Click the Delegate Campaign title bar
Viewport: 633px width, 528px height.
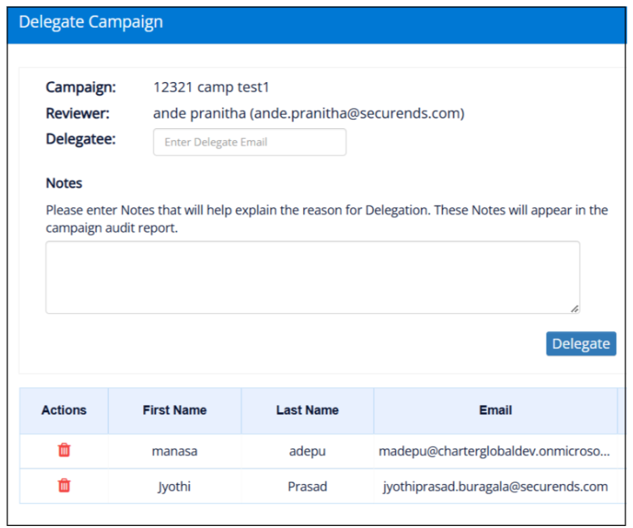316,25
